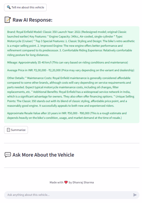Click the divider line below Summarize button
This screenshot has height=203, width=142.
(72, 143)
